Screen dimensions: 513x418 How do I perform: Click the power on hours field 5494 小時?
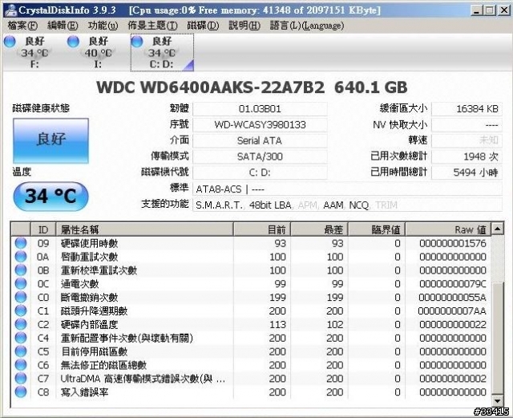click(467, 172)
